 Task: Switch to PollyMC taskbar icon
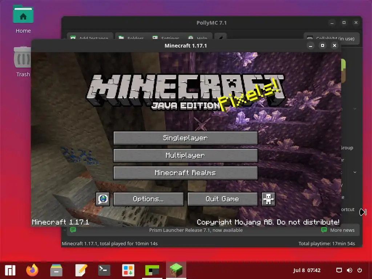(152, 270)
